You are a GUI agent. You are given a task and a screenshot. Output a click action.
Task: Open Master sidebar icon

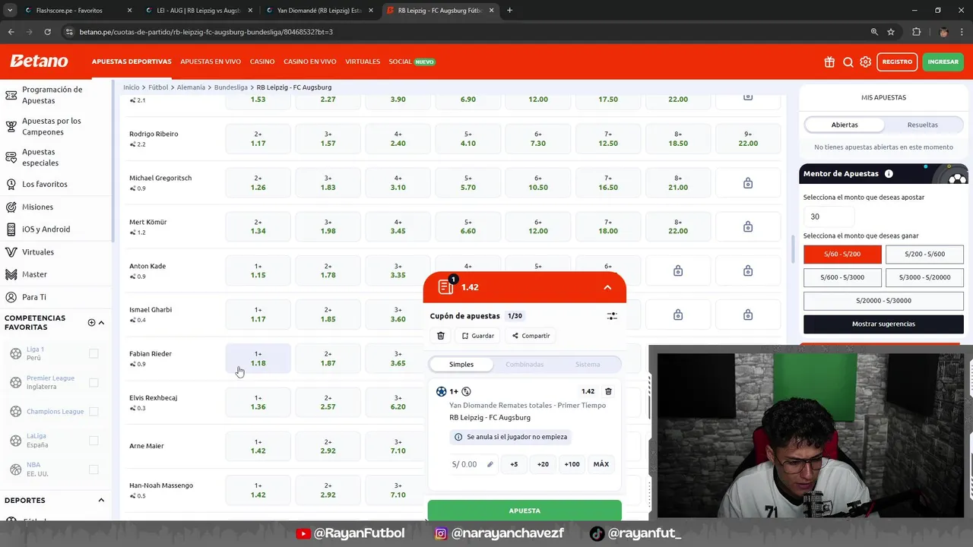point(11,274)
